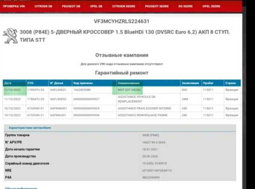Image resolution: width=255 pixels, height=189 pixels.
Task: Switch to PEUGEOT SEDRE in the navigation bar
Action: [157, 6]
